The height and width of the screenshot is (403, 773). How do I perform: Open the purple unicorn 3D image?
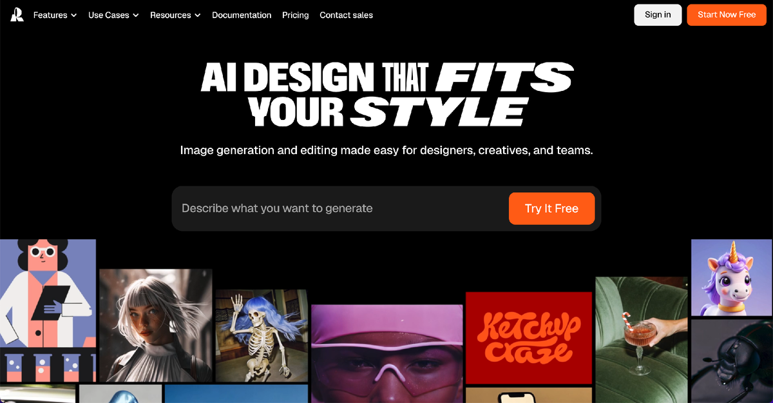[x=732, y=277]
